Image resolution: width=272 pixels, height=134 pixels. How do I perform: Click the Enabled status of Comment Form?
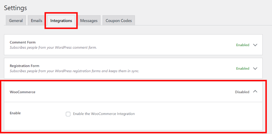pyautogui.click(x=243, y=45)
